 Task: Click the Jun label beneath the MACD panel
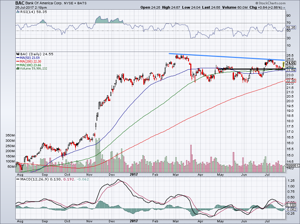(244, 221)
